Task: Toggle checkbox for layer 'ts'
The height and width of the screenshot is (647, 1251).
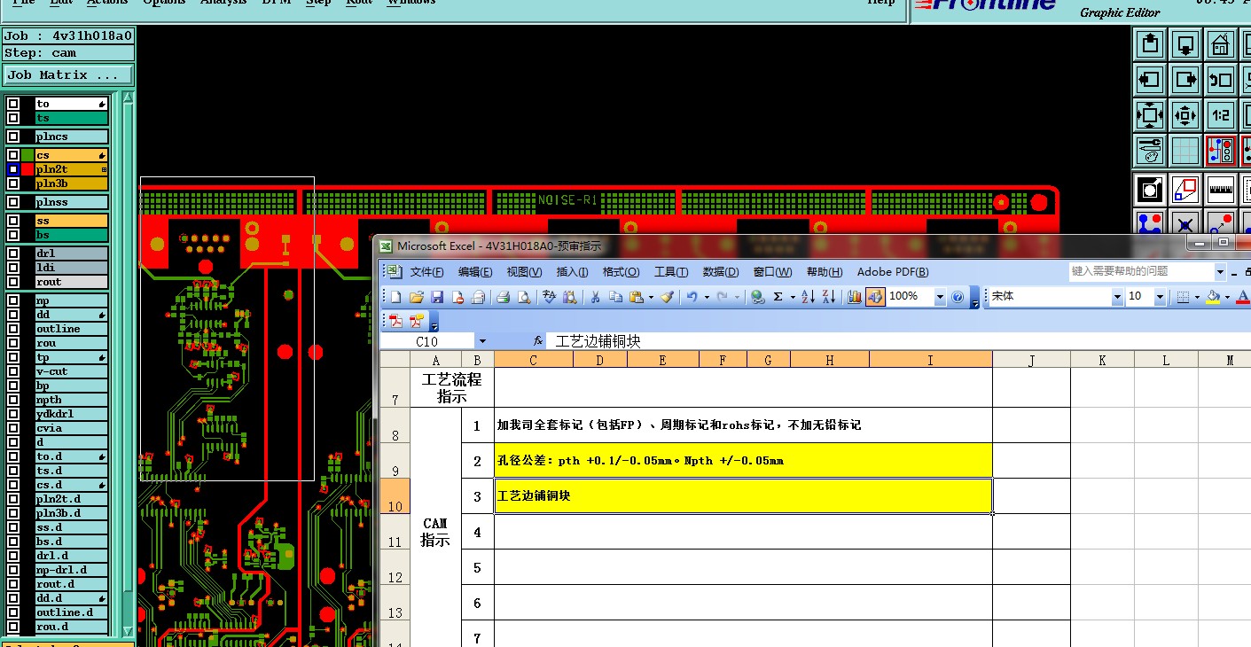Action: pos(13,118)
